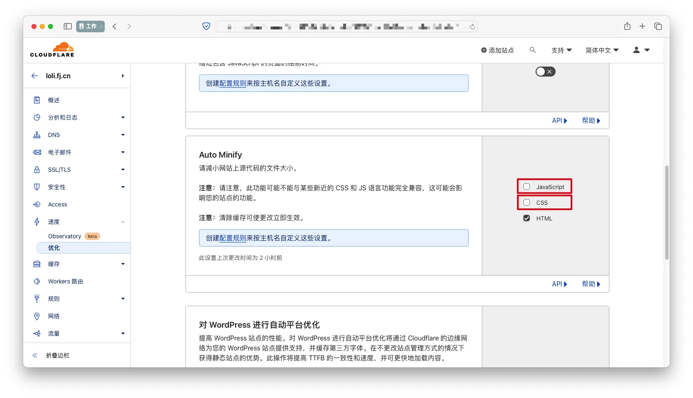Screen dimensions: 693x398
Task: Click the Safari share icon
Action: [627, 26]
